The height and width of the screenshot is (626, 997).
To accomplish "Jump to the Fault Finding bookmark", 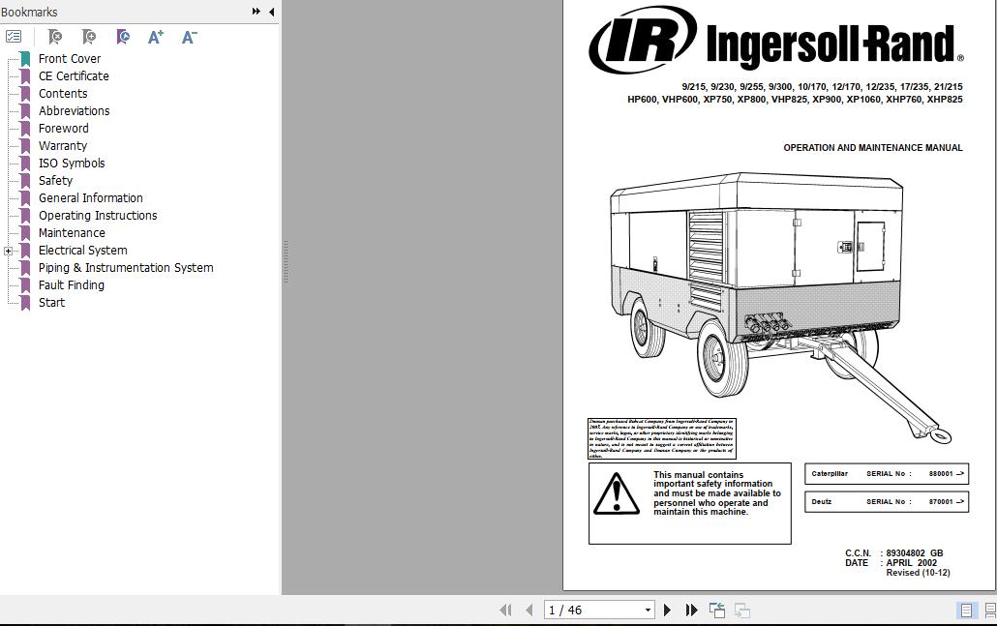I will click(72, 285).
